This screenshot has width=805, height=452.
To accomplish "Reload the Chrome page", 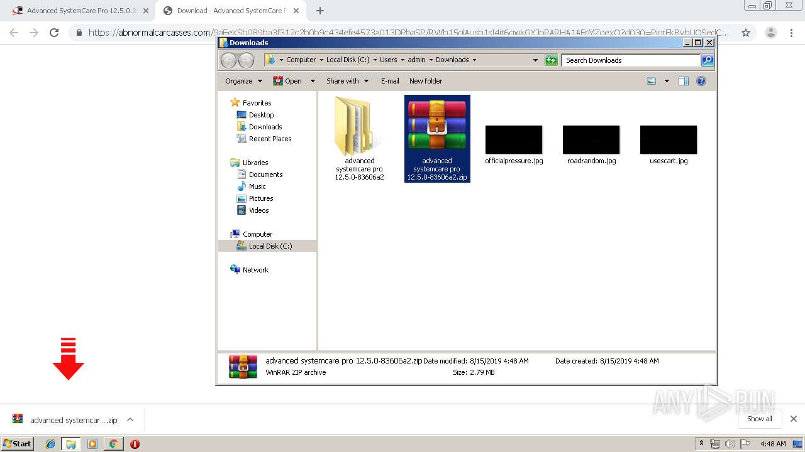I will pos(54,33).
